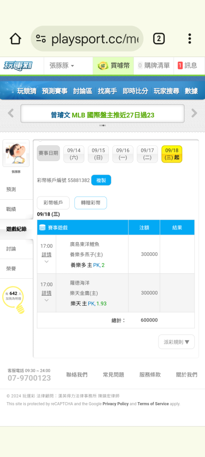
Task: Click 詳情 link for 廣島東洋鯉魚 game
Action: click(x=46, y=255)
